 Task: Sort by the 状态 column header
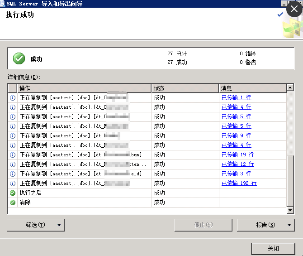coord(185,88)
